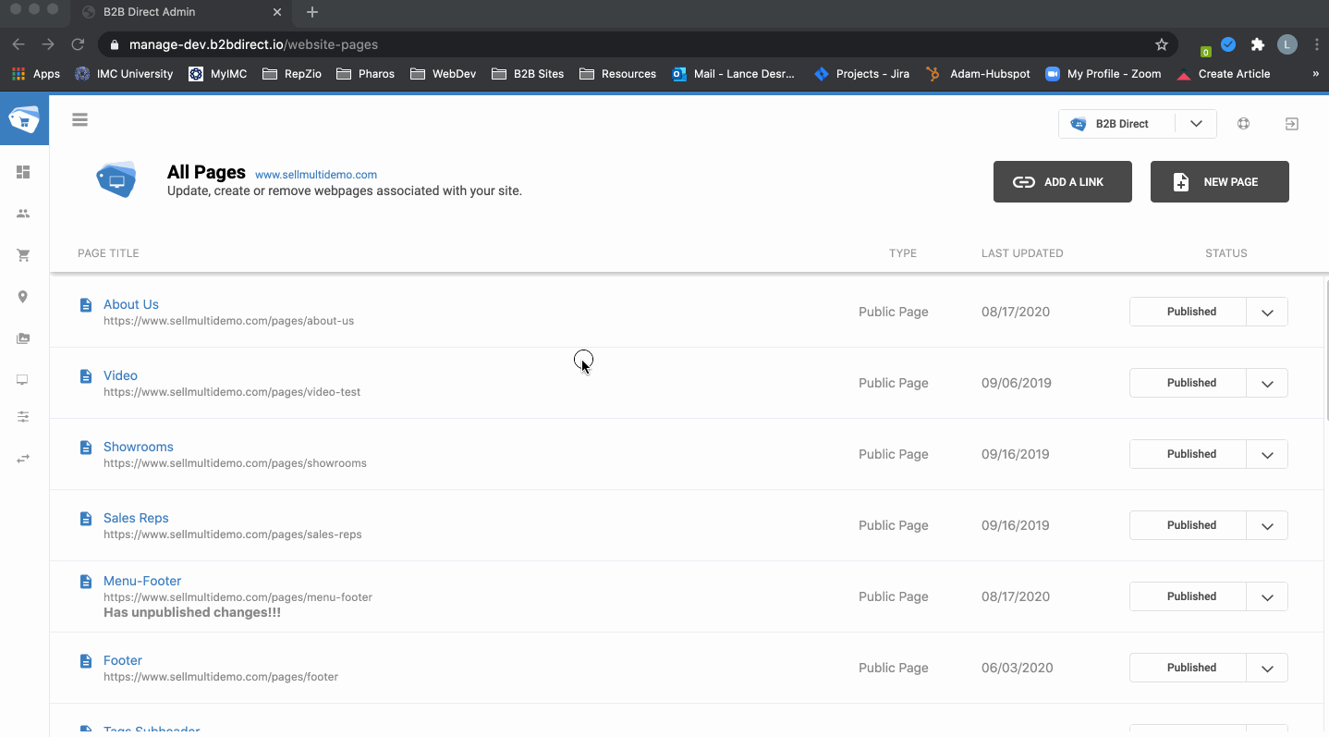This screenshot has width=1329, height=737.
Task: Open the Showrooms page link
Action: (139, 447)
